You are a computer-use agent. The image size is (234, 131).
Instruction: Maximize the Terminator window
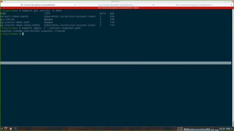(x=229, y=1)
